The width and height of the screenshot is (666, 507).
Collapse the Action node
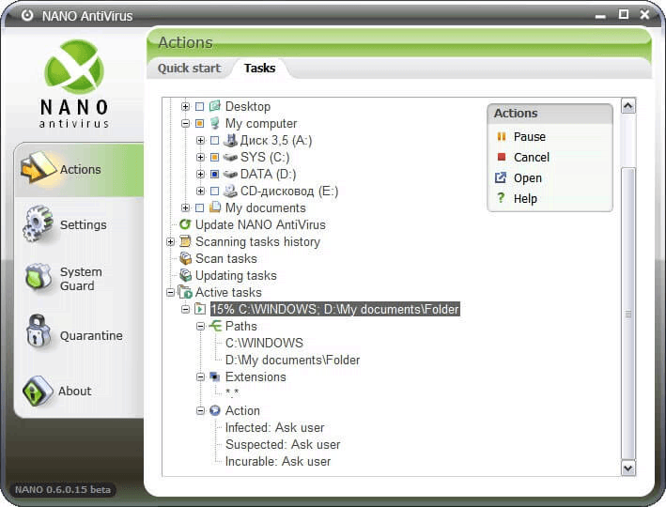(200, 410)
